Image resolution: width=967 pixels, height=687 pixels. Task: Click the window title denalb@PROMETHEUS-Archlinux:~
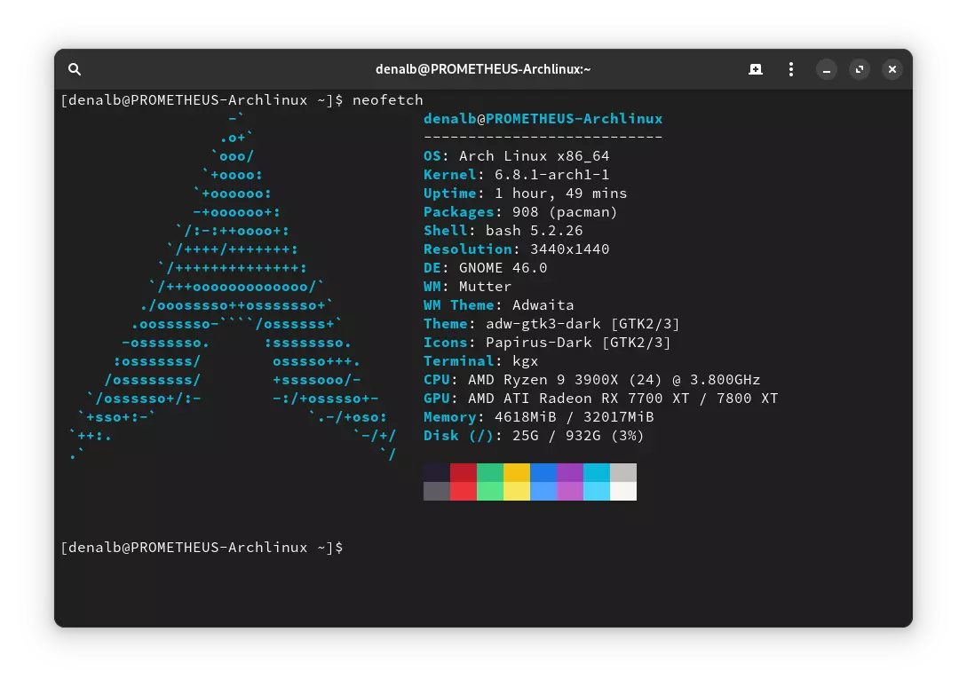coord(483,69)
